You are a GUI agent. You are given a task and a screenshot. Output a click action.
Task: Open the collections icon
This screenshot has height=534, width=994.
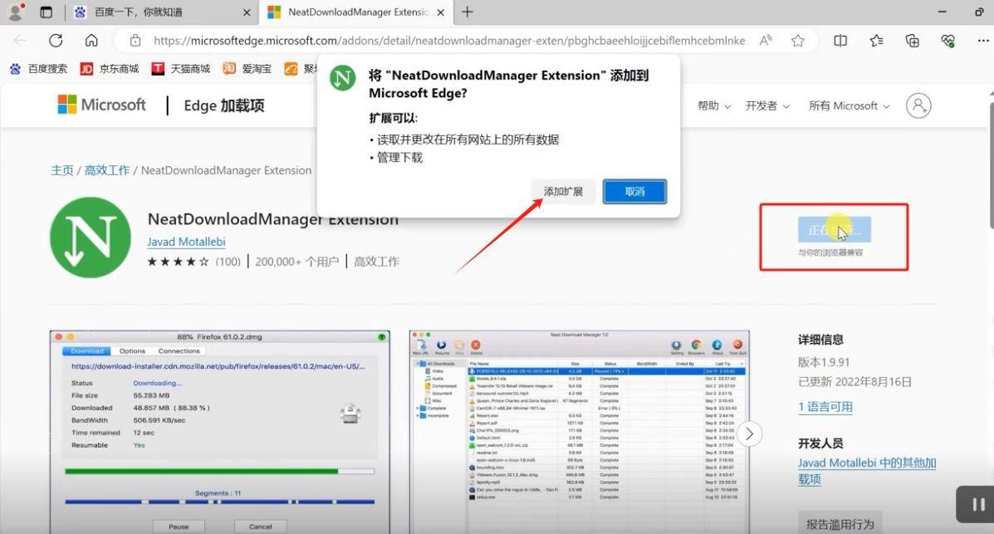click(913, 41)
